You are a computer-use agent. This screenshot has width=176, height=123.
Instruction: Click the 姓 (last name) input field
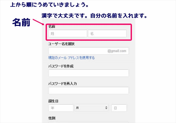pos(67,34)
